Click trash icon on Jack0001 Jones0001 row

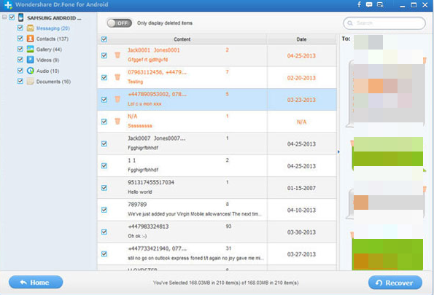click(117, 55)
